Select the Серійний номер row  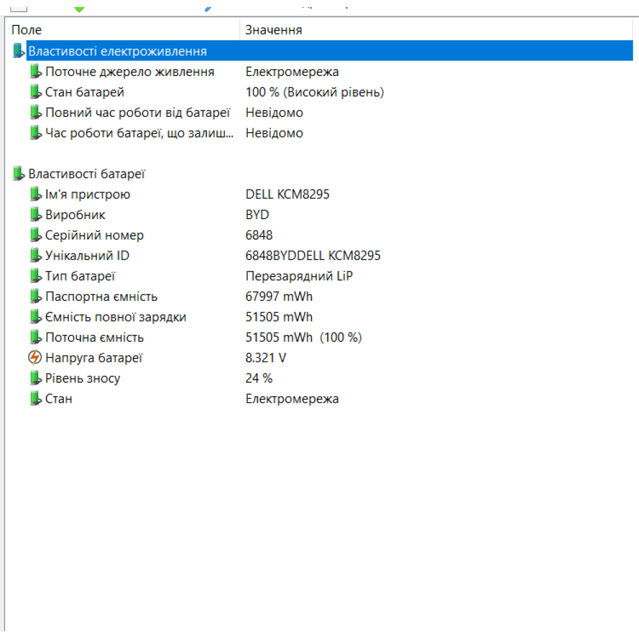93,235
